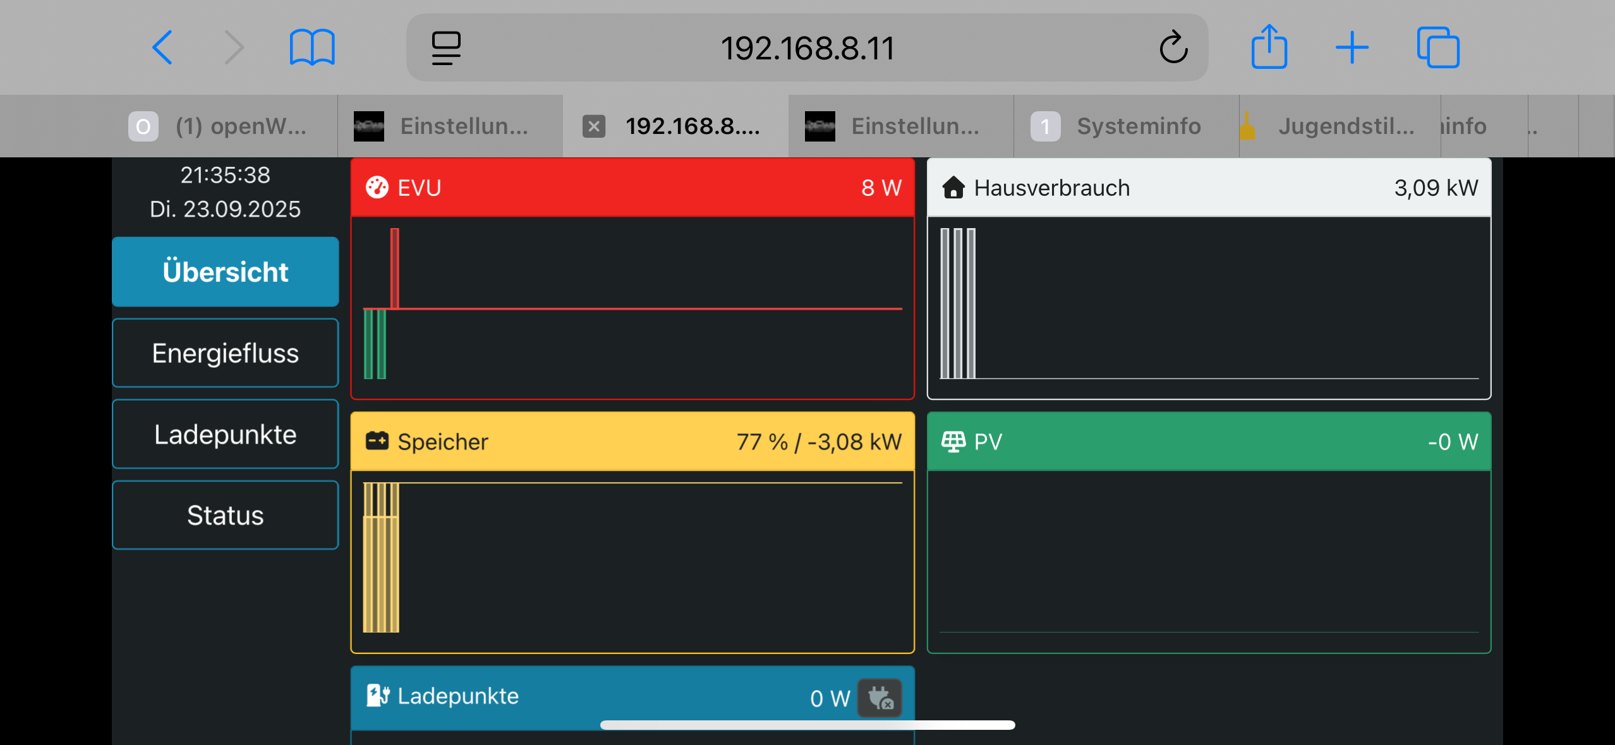Open the Status sidebar page

[x=226, y=516]
